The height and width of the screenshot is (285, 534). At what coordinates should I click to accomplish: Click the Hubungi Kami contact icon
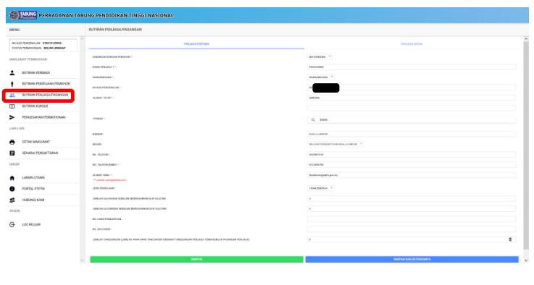click(x=12, y=200)
